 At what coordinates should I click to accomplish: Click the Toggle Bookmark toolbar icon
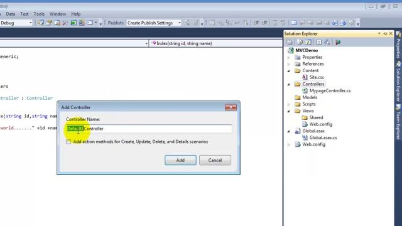tap(294, 23)
